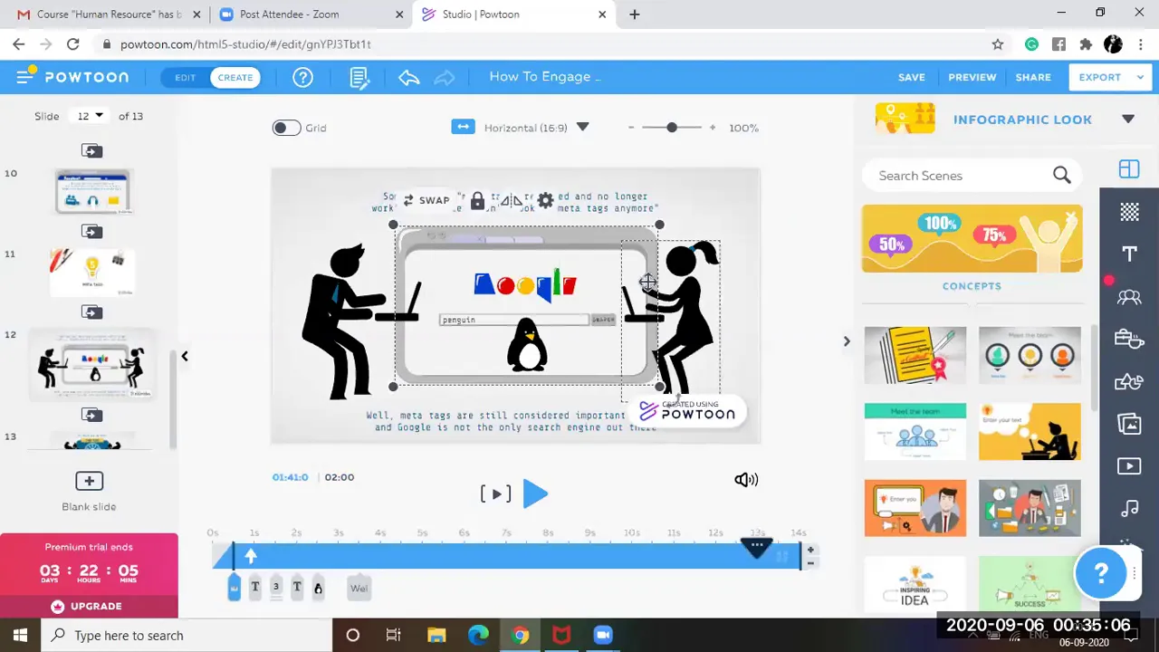
Task: Click the undo arrow icon
Action: coord(408,77)
